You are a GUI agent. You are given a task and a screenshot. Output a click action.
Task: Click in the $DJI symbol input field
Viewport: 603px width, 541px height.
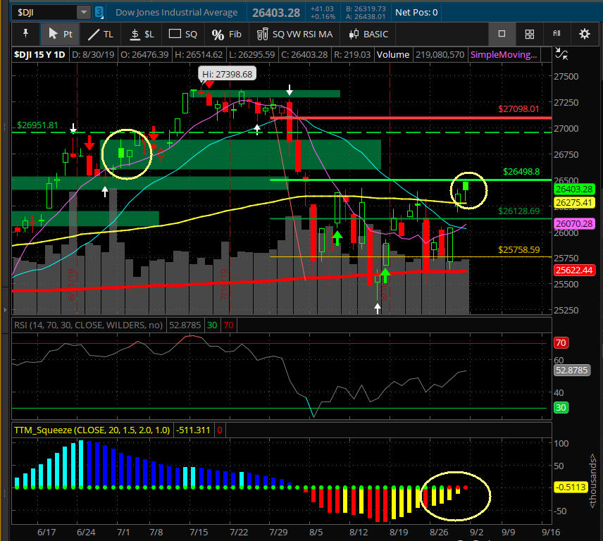coord(44,12)
